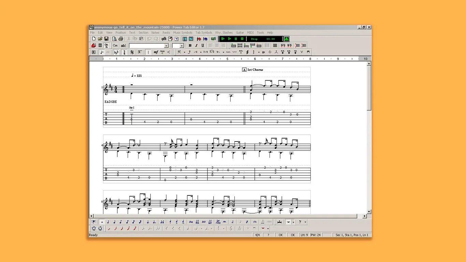Insert a tempo marker using the note-equals icon

click(102, 52)
